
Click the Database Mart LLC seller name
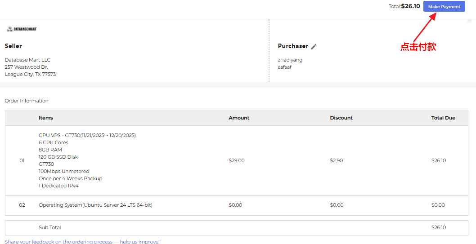click(x=27, y=60)
